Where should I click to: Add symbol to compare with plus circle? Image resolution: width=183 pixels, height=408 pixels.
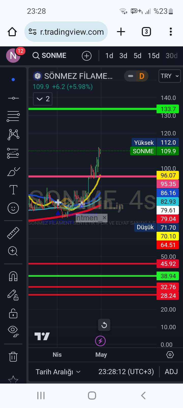coord(87,56)
